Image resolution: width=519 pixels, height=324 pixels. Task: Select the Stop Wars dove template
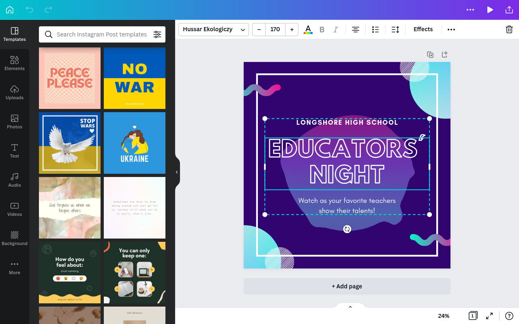point(70,143)
